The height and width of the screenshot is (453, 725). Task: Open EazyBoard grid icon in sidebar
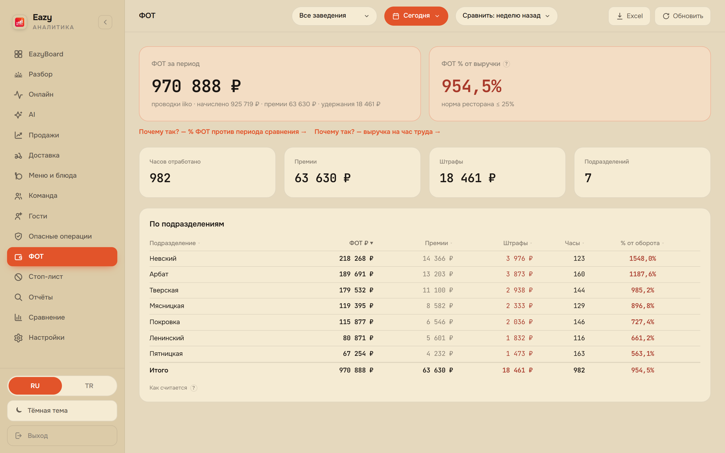point(18,54)
